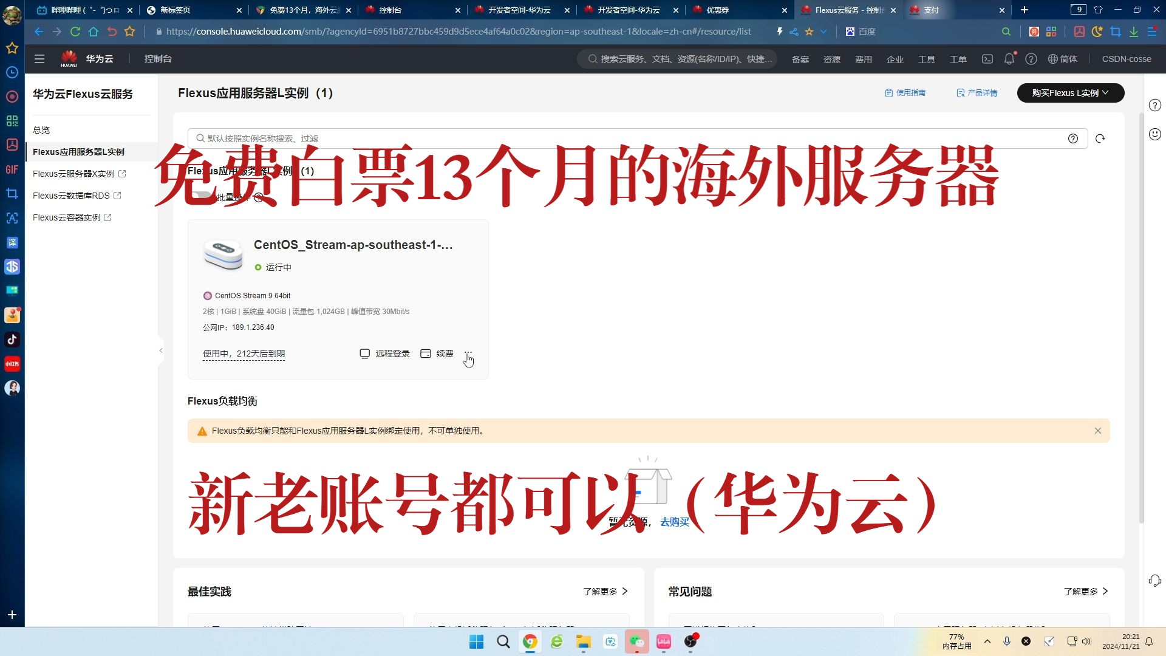Image resolution: width=1166 pixels, height=656 pixels.
Task: Open Flexus云数据库RDS navigation link
Action: tap(77, 196)
